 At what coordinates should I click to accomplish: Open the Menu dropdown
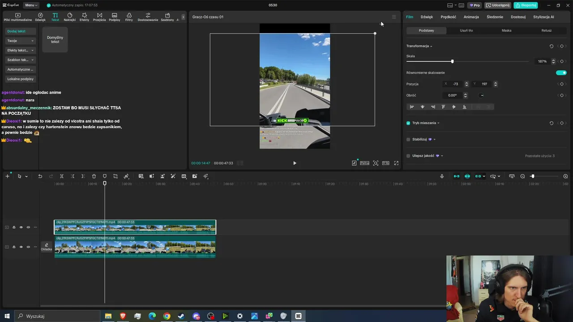pos(31,5)
